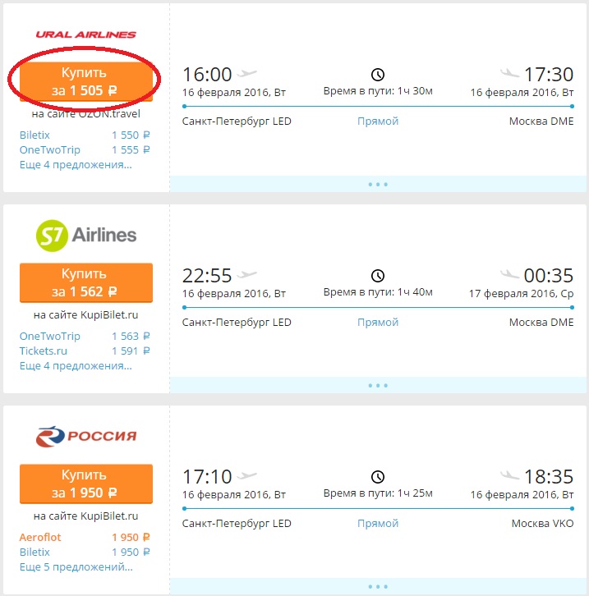589x596 pixels.
Task: Buy S7 ticket for 1 562 ₽
Action: [85, 282]
